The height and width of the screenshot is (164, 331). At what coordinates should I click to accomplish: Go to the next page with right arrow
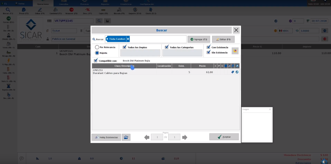tap(185, 138)
